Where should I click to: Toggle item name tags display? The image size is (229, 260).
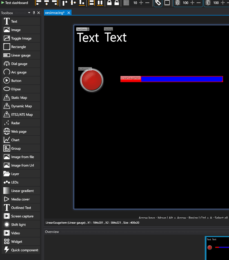[158, 3]
